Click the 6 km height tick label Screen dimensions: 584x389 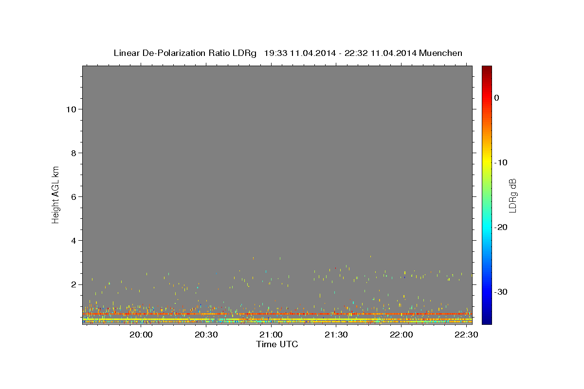(73, 196)
